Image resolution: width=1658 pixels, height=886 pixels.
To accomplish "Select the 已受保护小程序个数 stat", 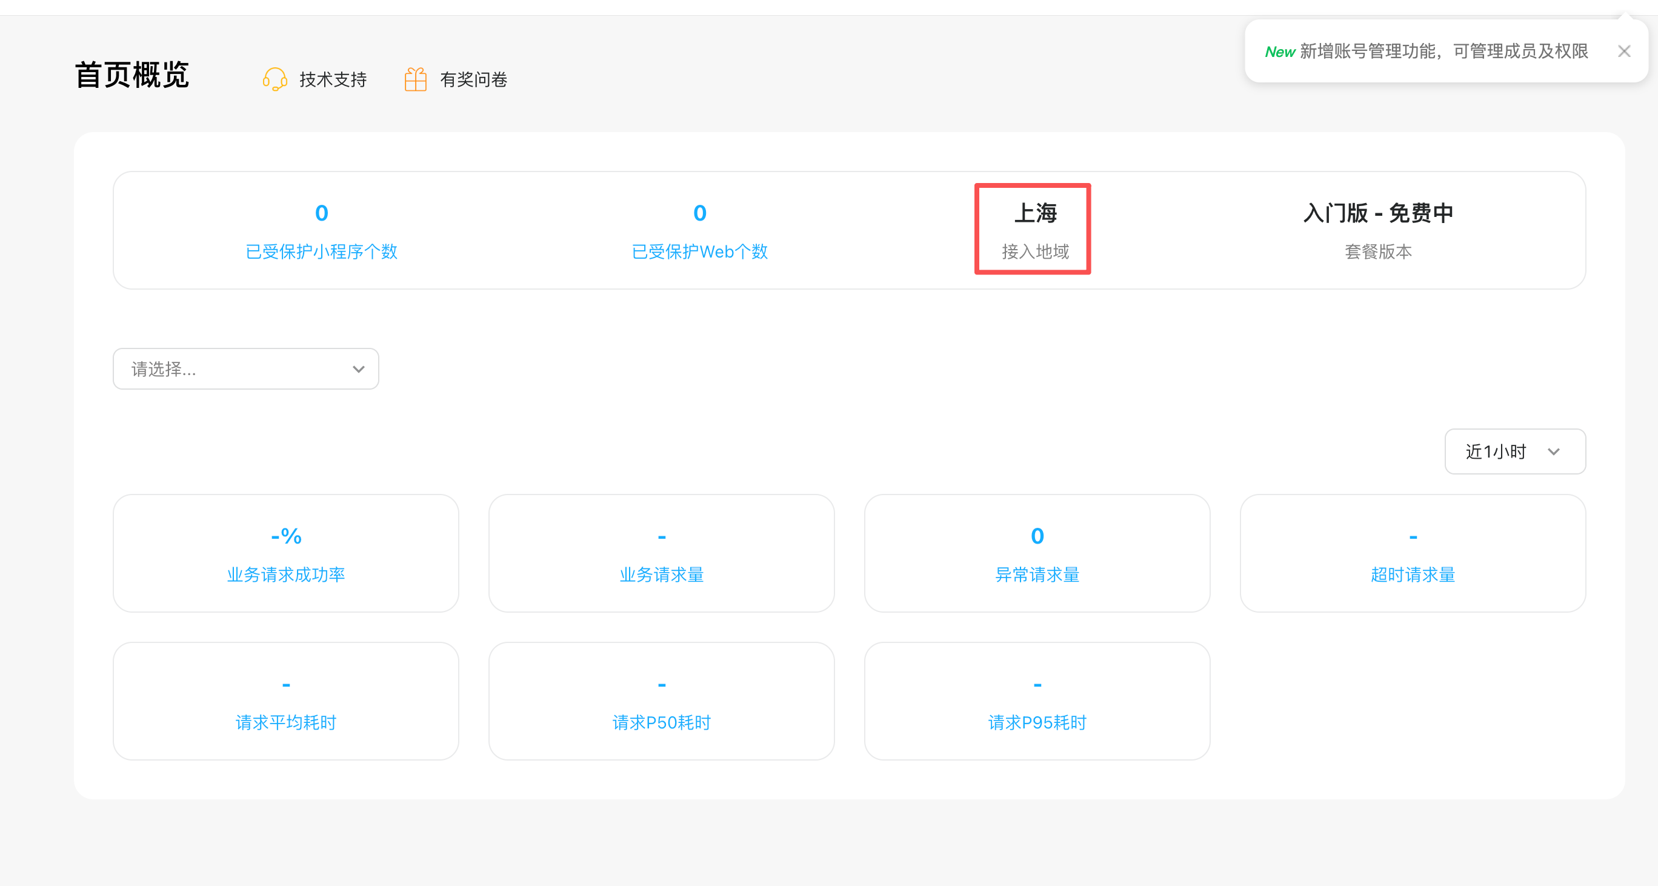I will point(321,251).
